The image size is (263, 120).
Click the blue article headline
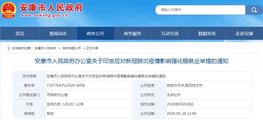[x=131, y=61]
